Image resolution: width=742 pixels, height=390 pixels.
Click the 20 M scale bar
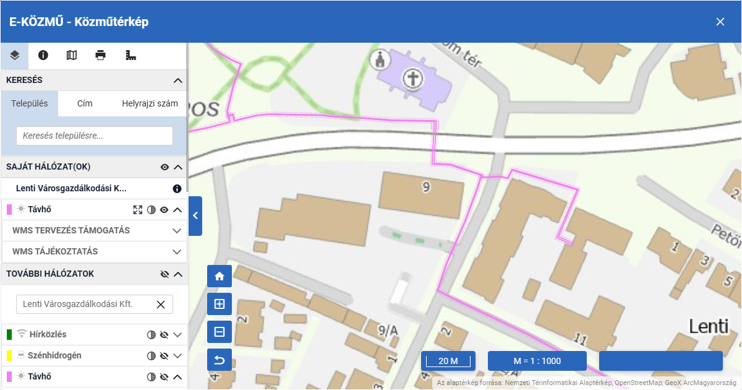click(448, 361)
